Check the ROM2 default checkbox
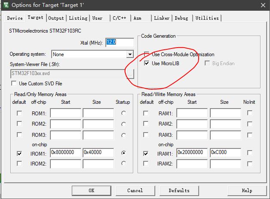270x199 pixels. 19,124
